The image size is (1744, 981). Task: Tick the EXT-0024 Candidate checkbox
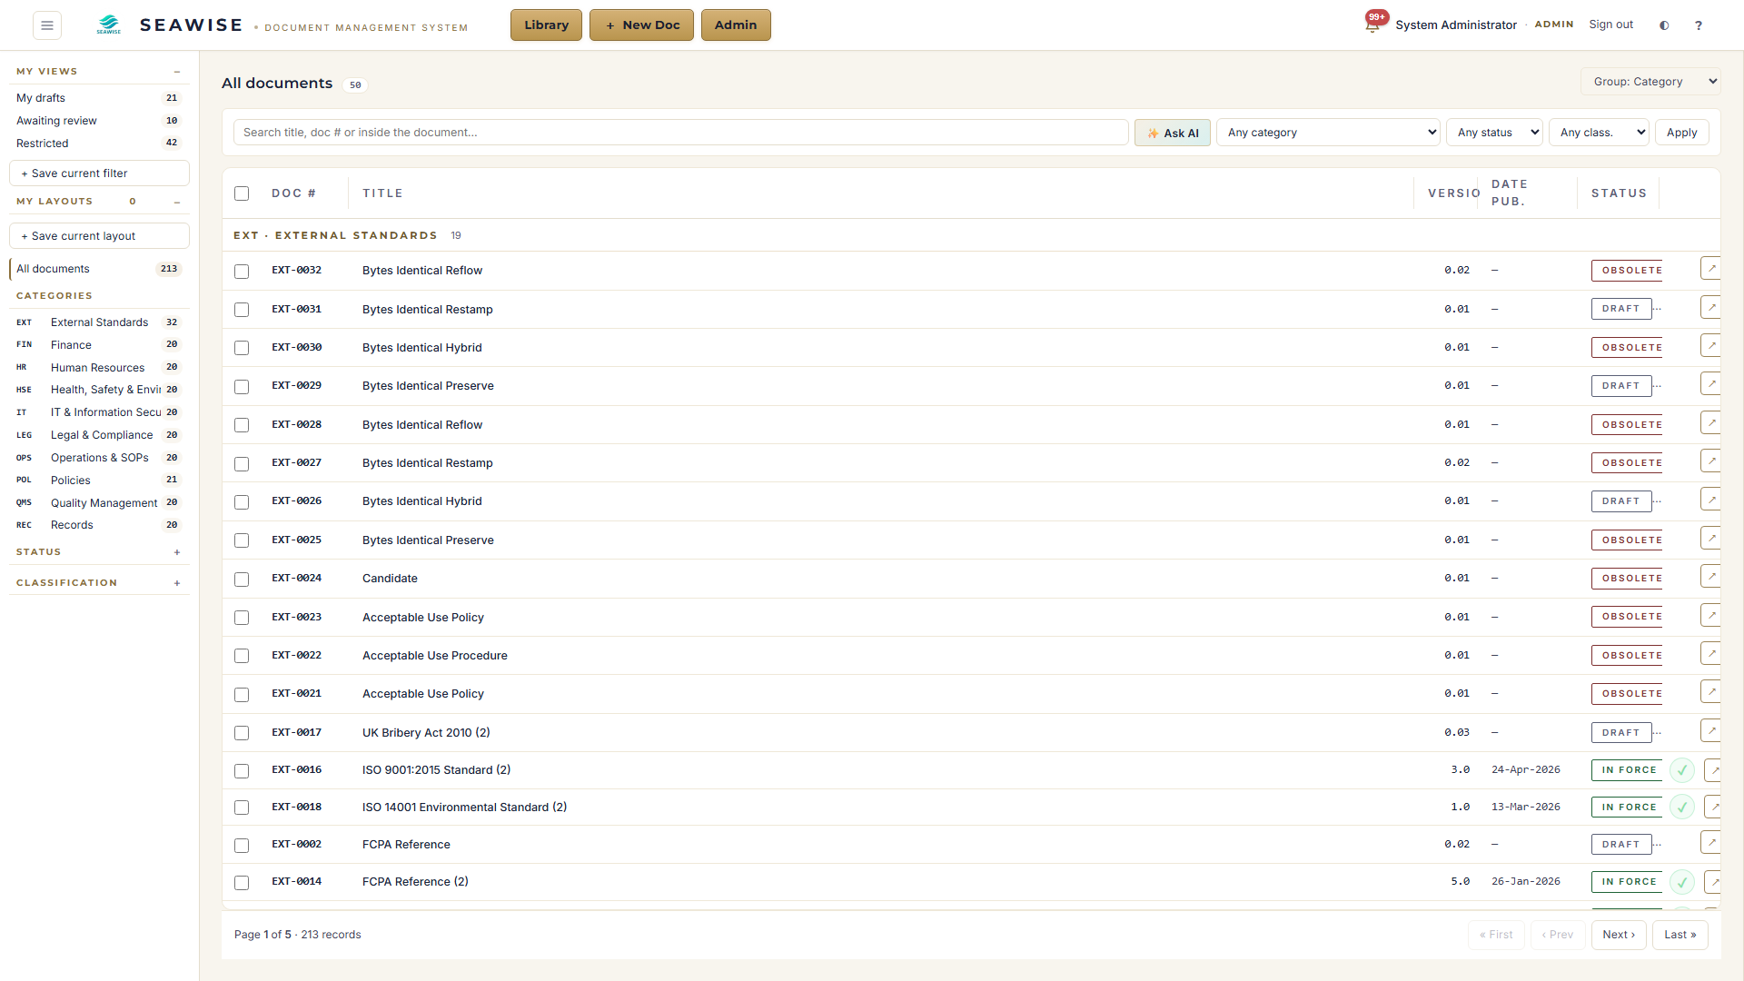tap(242, 580)
